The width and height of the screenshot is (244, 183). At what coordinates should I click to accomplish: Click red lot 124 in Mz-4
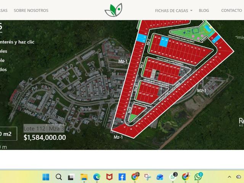(142, 86)
